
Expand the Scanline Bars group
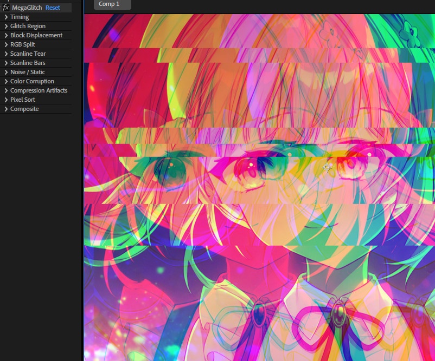[x=7, y=63]
